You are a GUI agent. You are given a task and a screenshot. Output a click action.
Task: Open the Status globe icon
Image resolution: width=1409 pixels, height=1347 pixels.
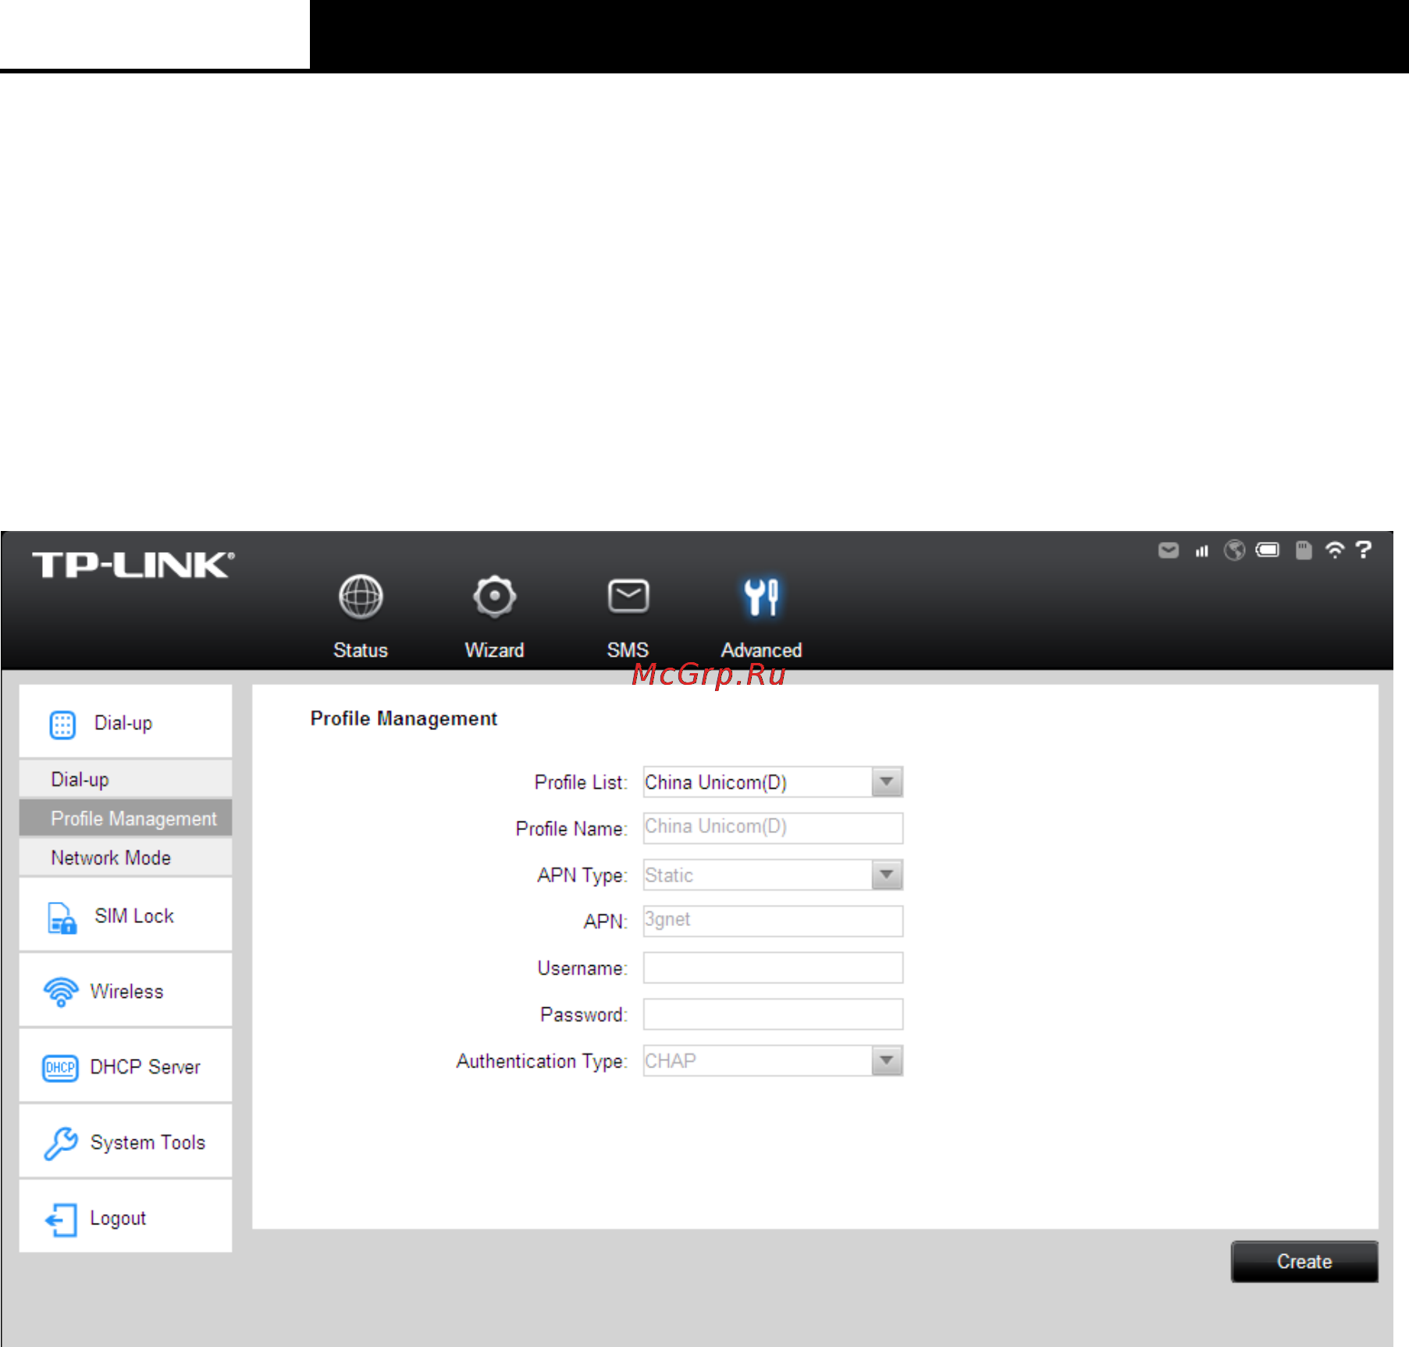tap(361, 597)
